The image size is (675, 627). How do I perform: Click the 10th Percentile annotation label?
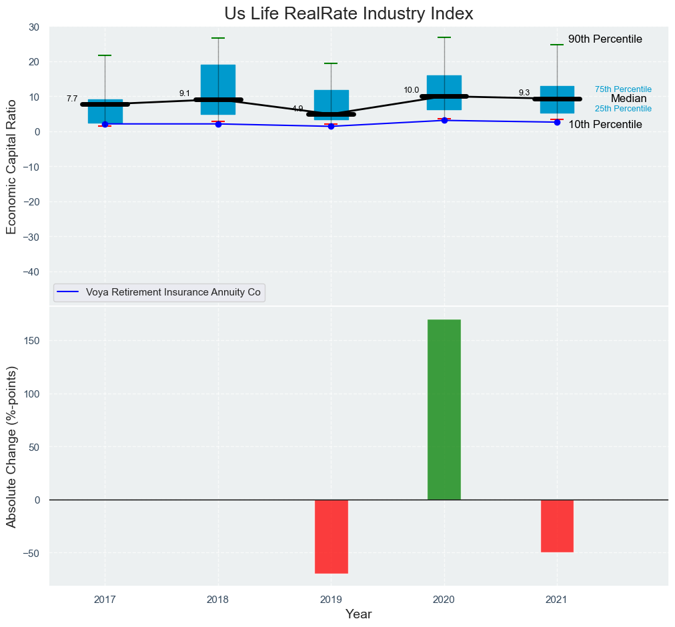pos(605,125)
